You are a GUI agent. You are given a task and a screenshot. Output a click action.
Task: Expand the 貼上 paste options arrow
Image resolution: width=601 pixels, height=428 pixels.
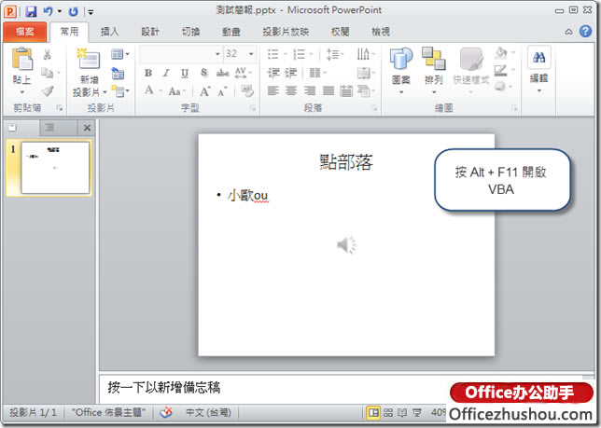coord(21,92)
